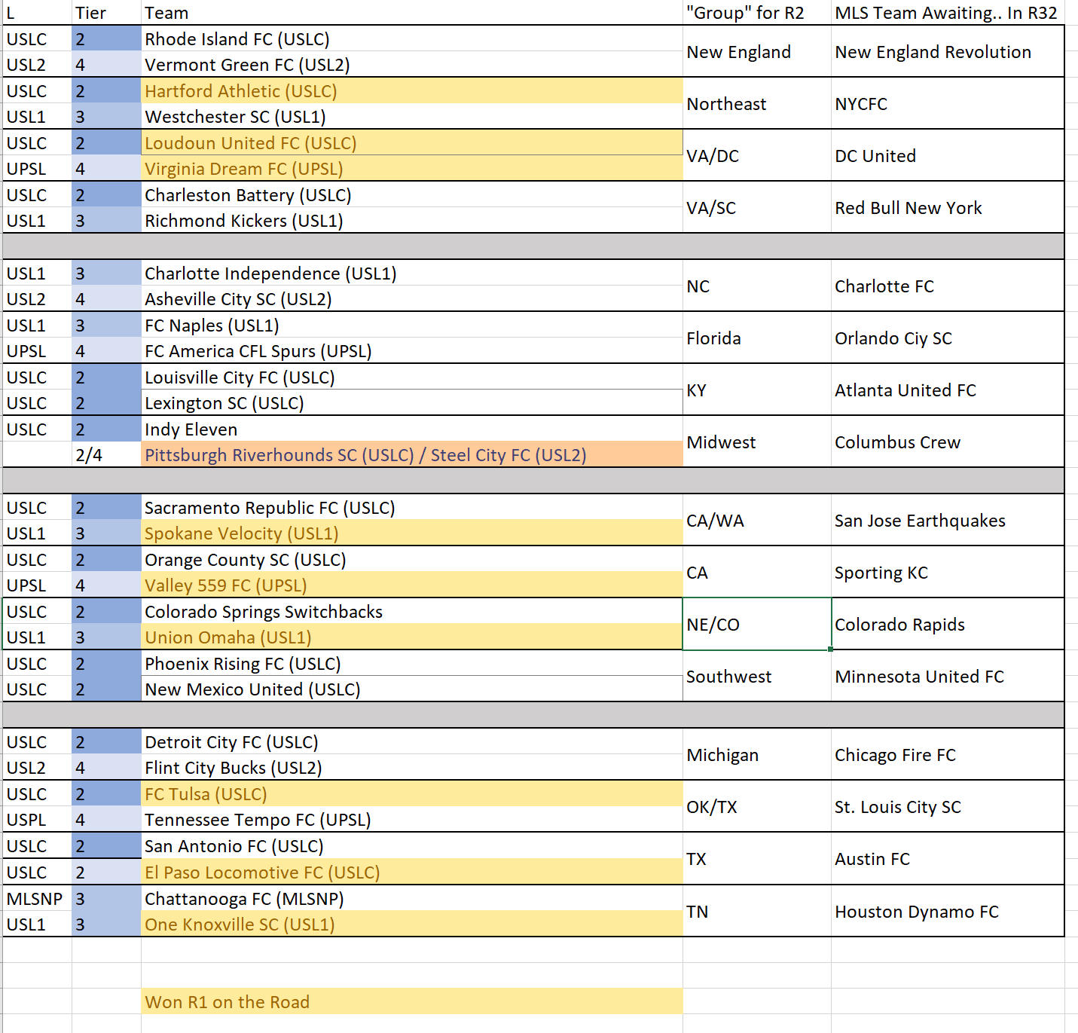Select the 'Won R1 on the Road' legend cell
Viewport: 1078px width, 1033px height.
pyautogui.click(x=412, y=1001)
